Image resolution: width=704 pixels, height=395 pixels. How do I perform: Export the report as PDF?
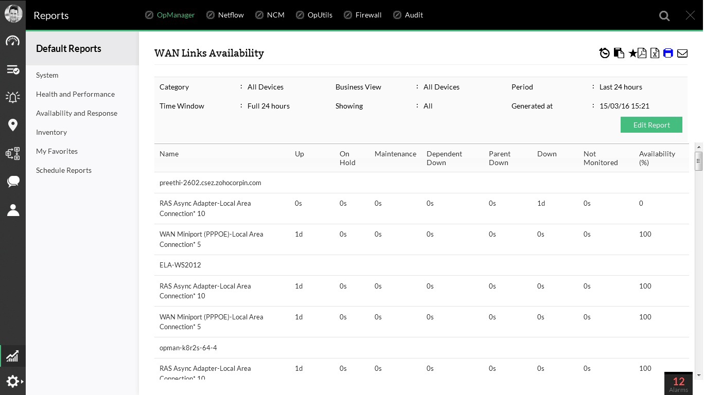[642, 53]
